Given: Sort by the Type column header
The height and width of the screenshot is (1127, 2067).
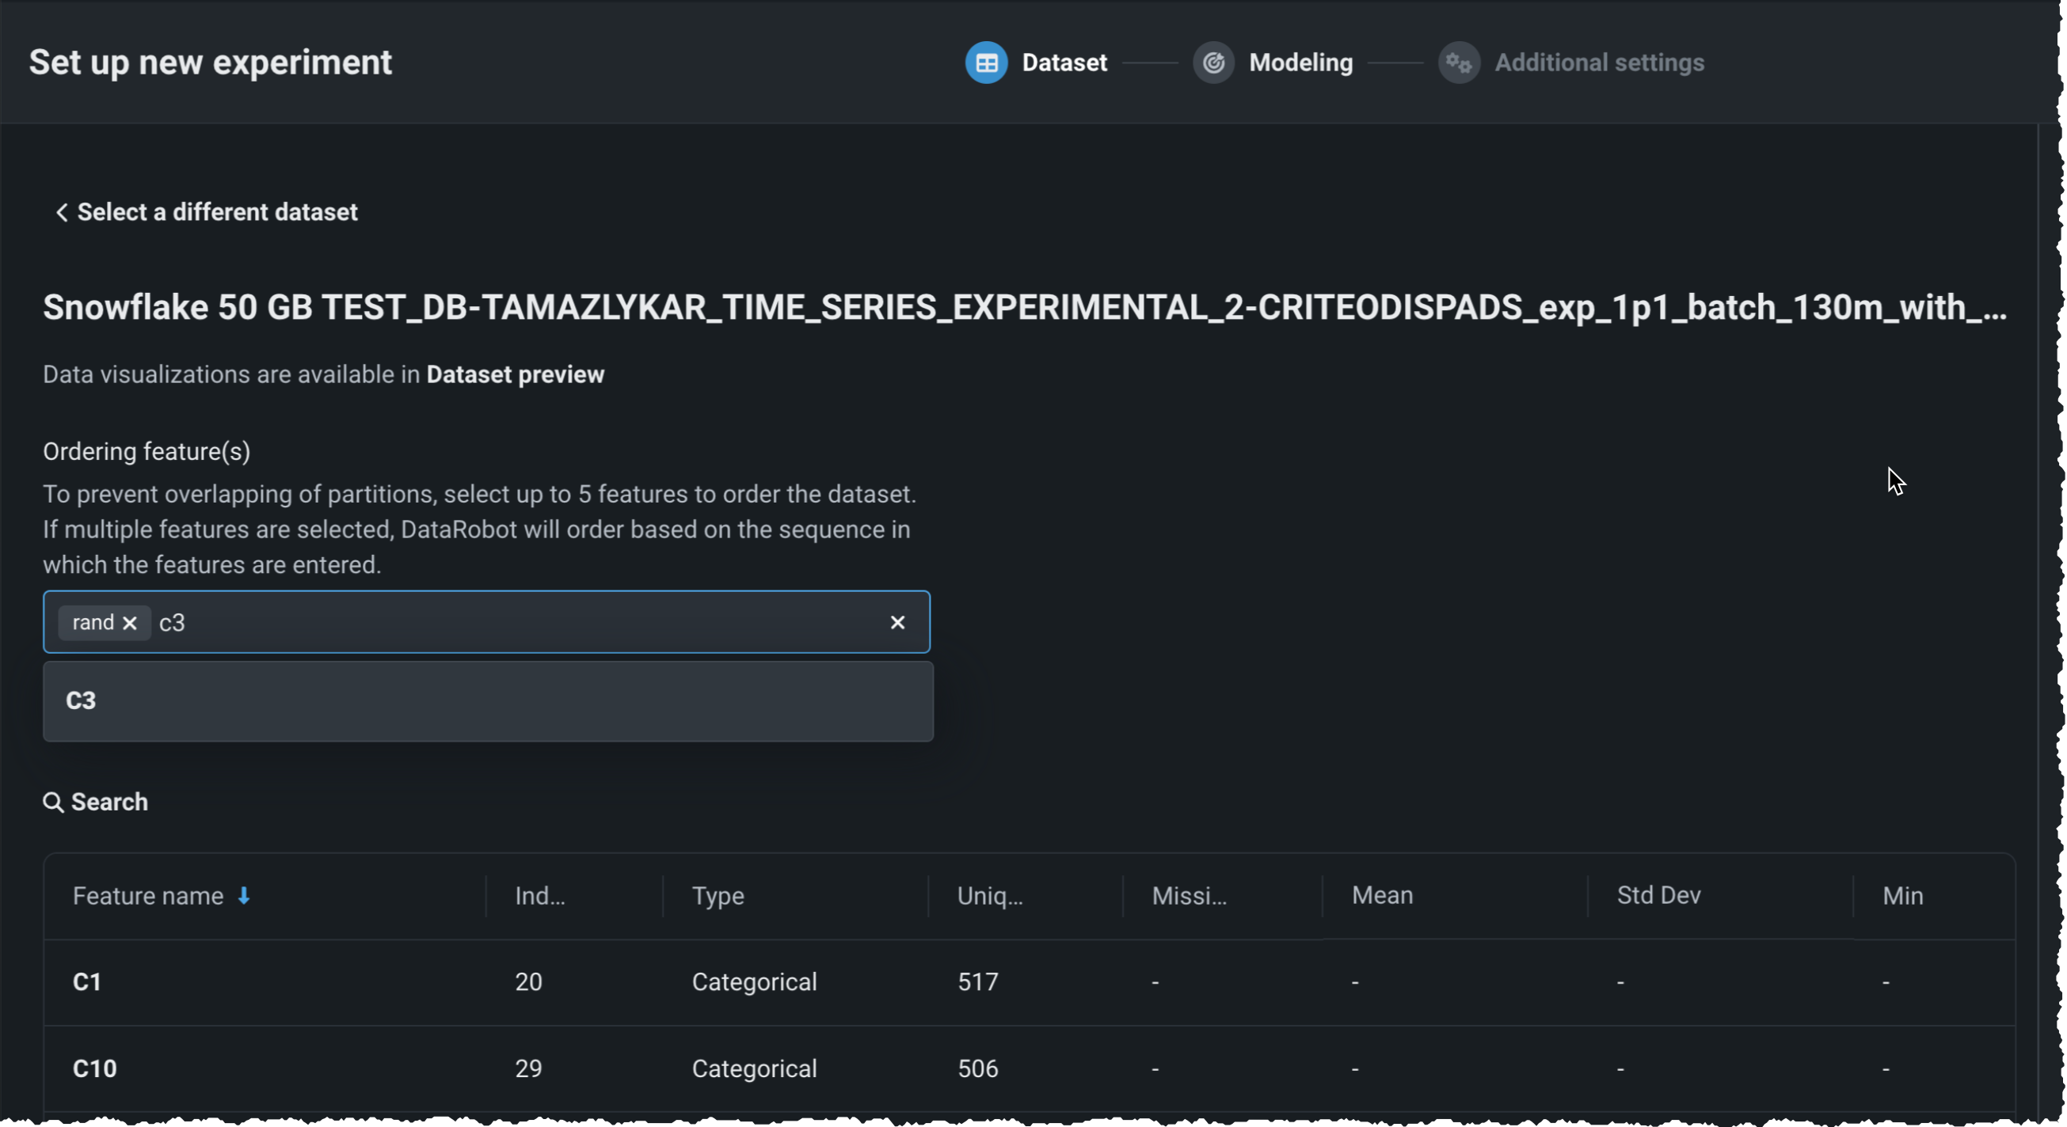Looking at the screenshot, I should 718,896.
